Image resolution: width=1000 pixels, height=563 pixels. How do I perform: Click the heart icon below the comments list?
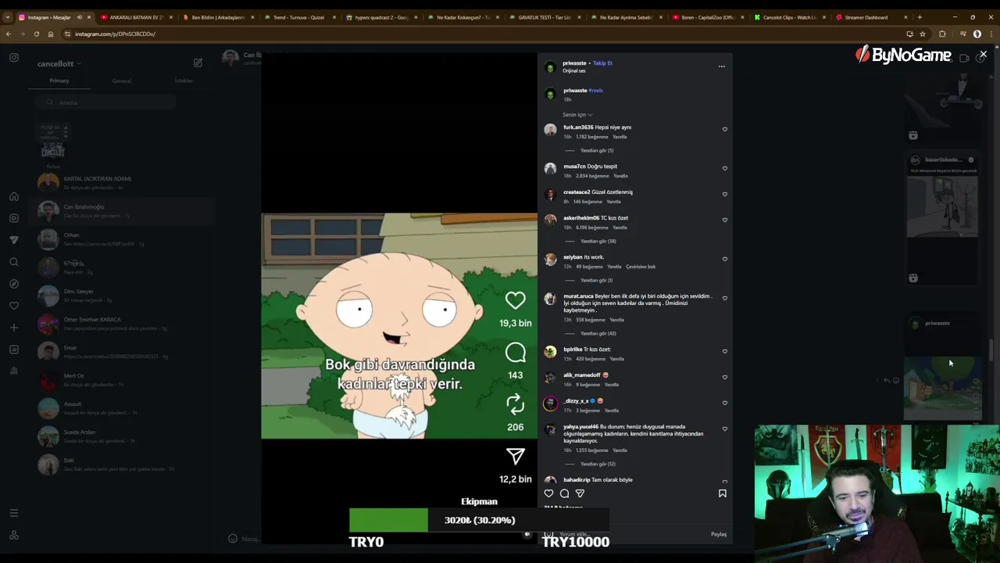pyautogui.click(x=548, y=493)
